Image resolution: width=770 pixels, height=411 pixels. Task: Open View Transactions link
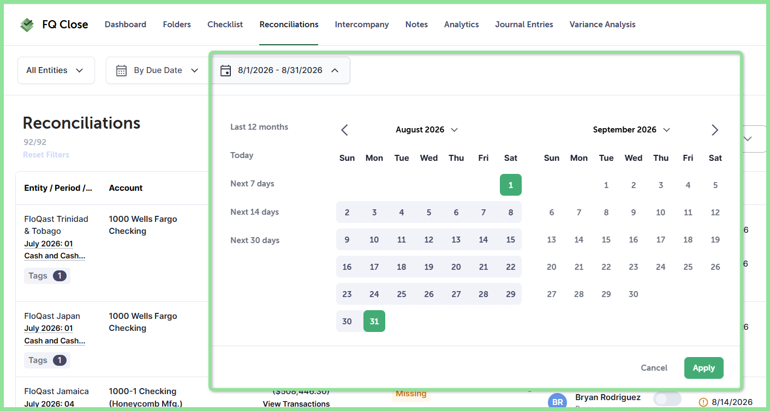pos(296,404)
